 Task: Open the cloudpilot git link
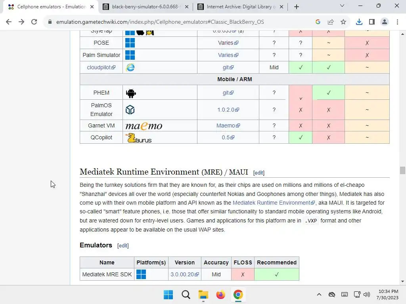pyautogui.click(x=228, y=67)
